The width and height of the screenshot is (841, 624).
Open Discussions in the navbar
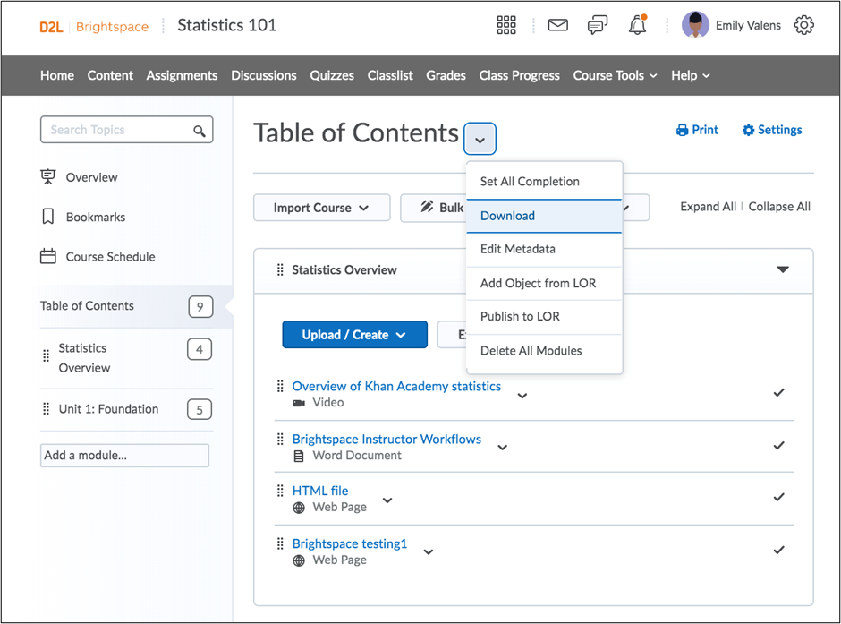[x=263, y=76]
